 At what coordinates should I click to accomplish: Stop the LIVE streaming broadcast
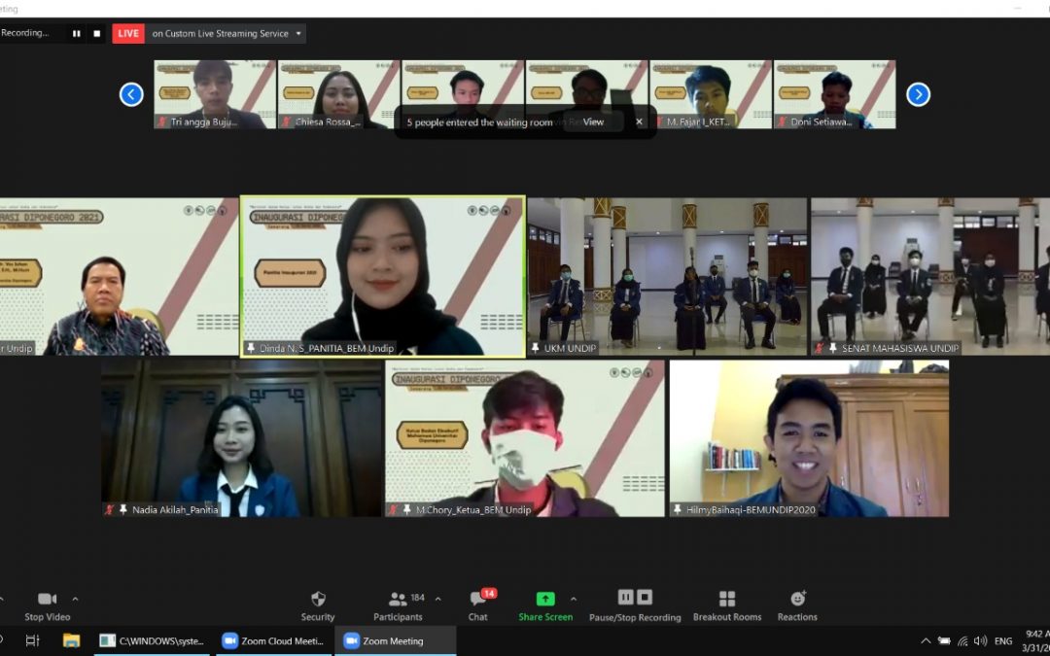click(127, 33)
